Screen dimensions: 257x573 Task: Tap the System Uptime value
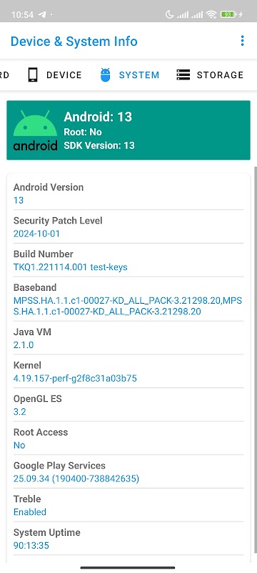[31, 546]
